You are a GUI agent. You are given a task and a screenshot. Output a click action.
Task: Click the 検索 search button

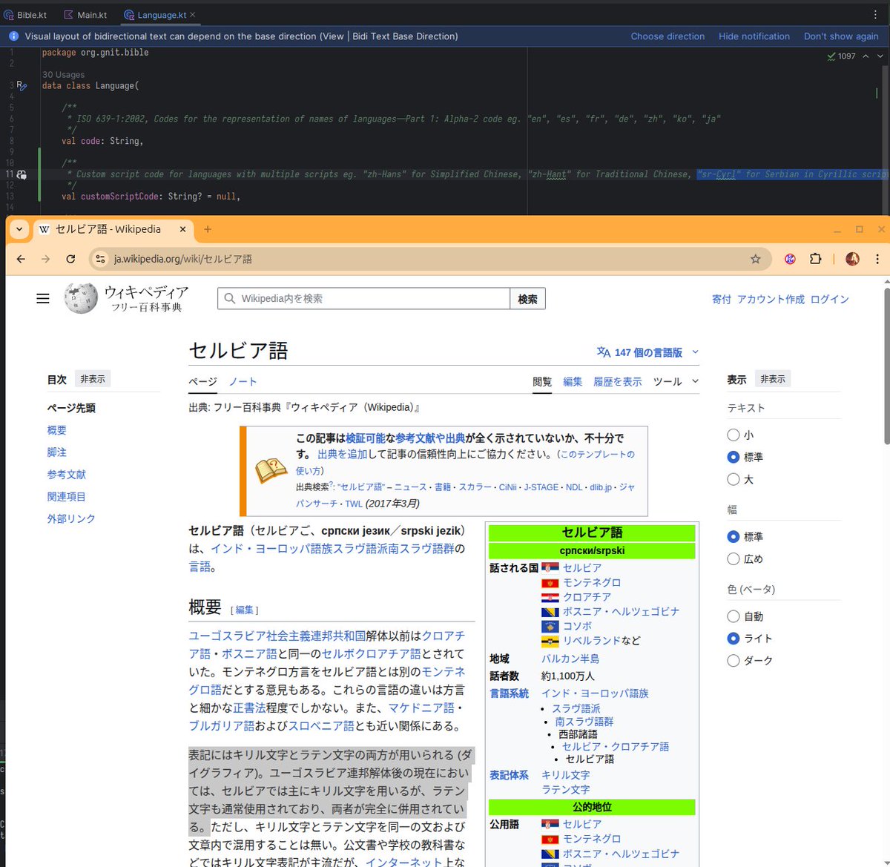[528, 299]
